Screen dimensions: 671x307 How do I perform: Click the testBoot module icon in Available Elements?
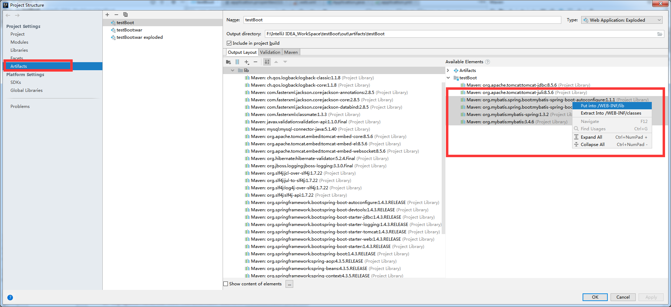coord(456,78)
